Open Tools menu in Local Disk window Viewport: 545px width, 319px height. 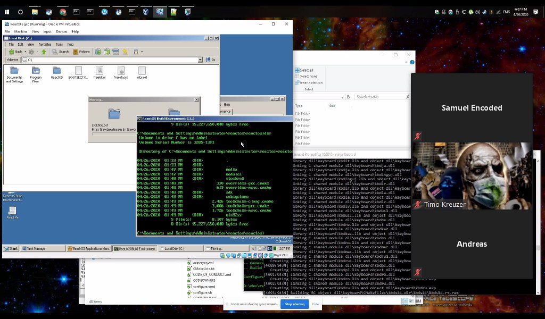tap(60, 45)
